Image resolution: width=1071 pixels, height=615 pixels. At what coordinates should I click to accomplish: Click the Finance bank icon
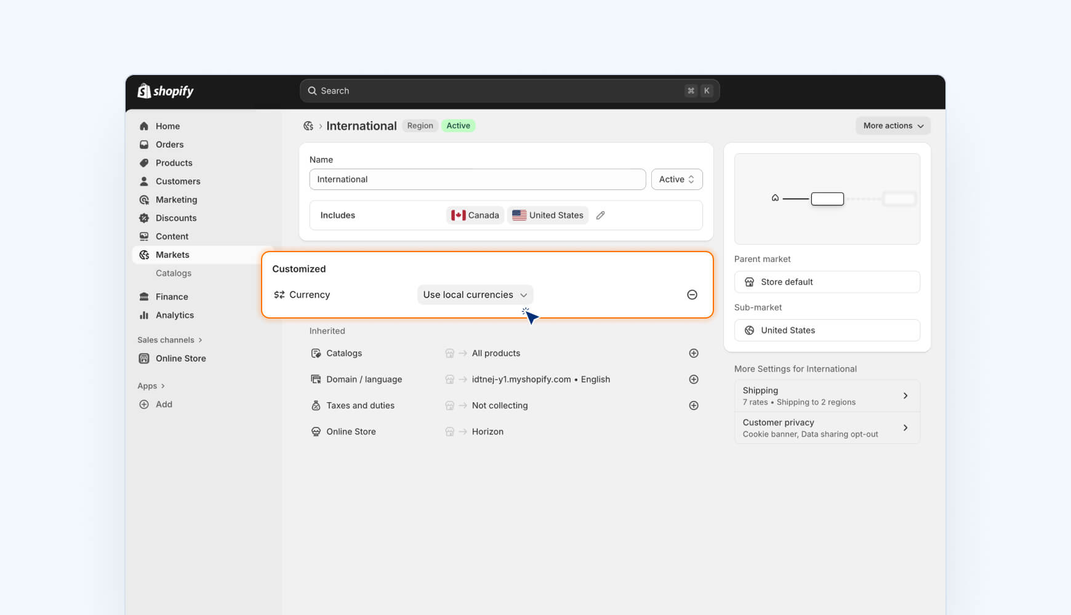pos(144,296)
